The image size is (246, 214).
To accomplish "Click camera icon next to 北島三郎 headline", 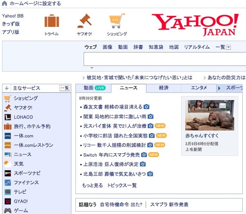I will point(150,174).
